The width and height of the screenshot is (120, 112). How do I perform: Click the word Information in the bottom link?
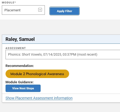click(x=63, y=98)
